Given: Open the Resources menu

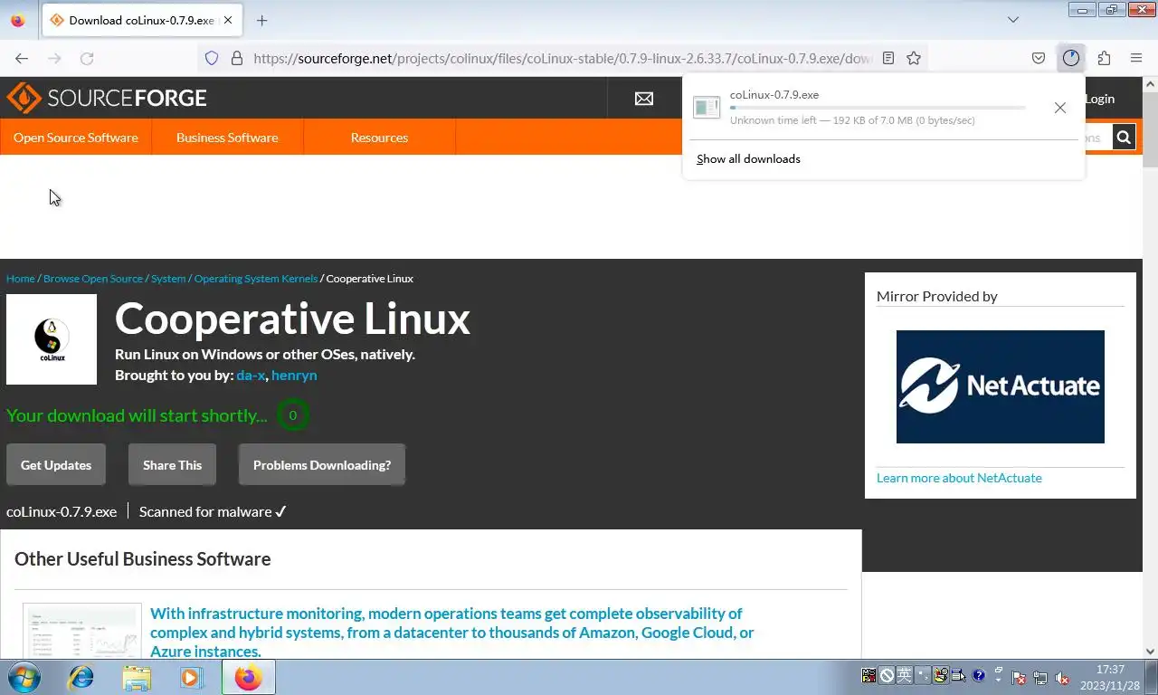Looking at the screenshot, I should click(379, 138).
